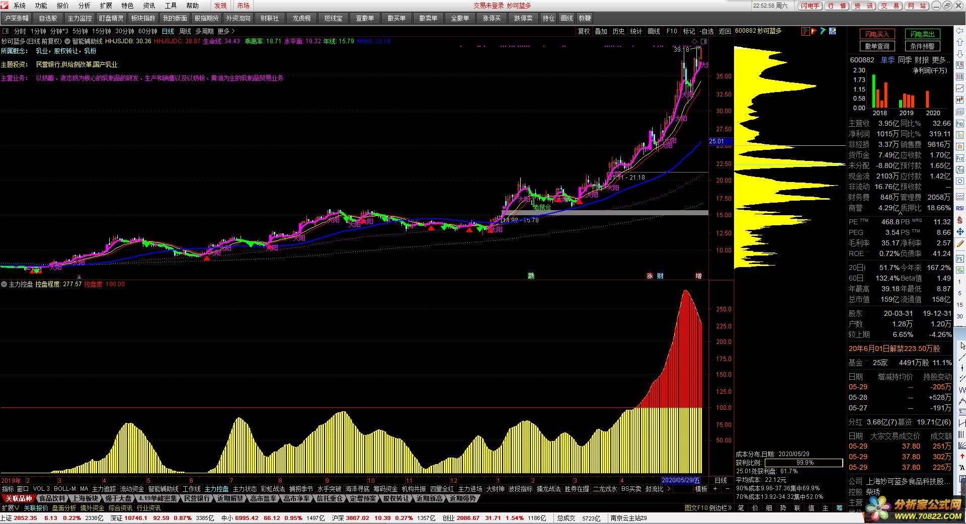The width and height of the screenshot is (966, 524).
Task: Click the 25.01 price label on the axis
Action: tap(720, 141)
